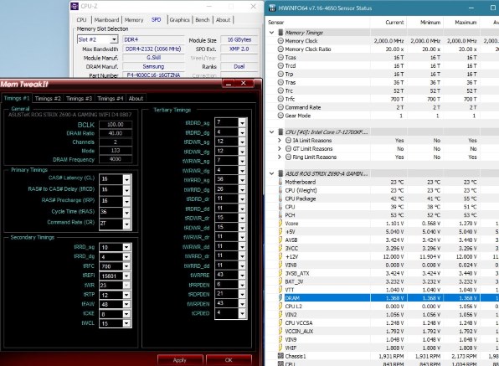Click the Apply button in Mem TweakIt
The width and height of the screenshot is (499, 366).
coord(180,360)
